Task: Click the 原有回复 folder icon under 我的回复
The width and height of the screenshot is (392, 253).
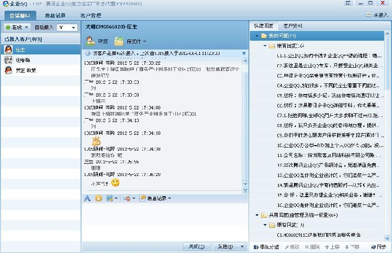Action: pos(272,46)
